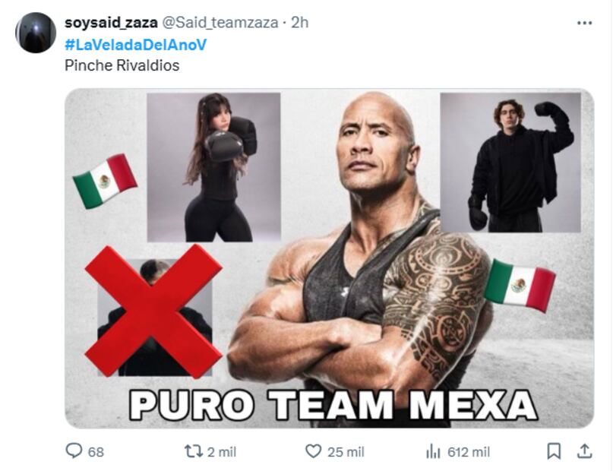Screen dimensions: 613x471
Task: Open the three-dot more options menu
Action: coord(584,23)
